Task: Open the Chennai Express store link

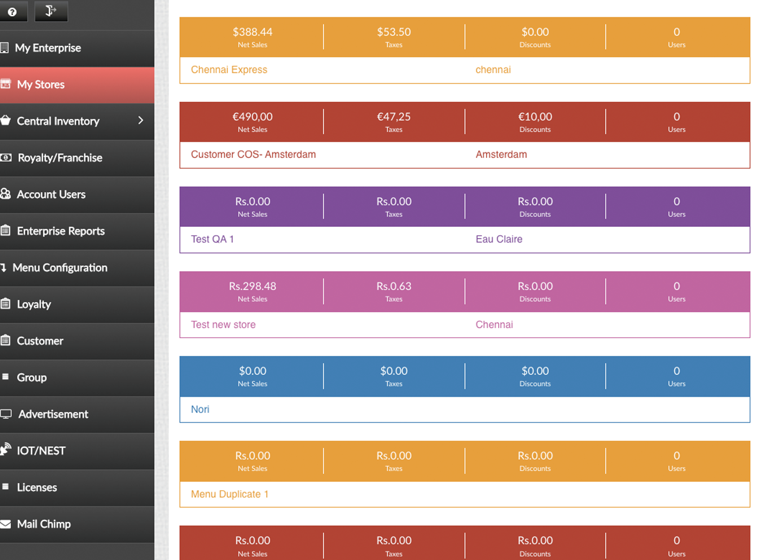Action: point(229,70)
